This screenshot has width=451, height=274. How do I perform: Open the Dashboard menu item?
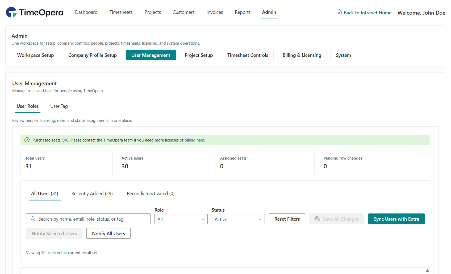click(86, 12)
